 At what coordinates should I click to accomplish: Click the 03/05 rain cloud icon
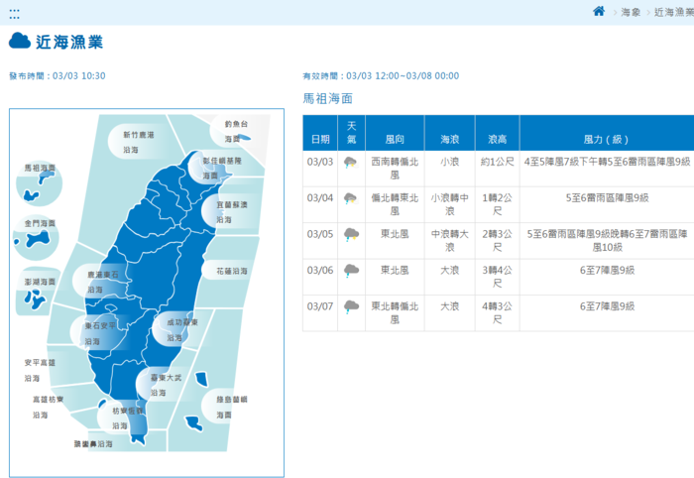[x=351, y=235]
